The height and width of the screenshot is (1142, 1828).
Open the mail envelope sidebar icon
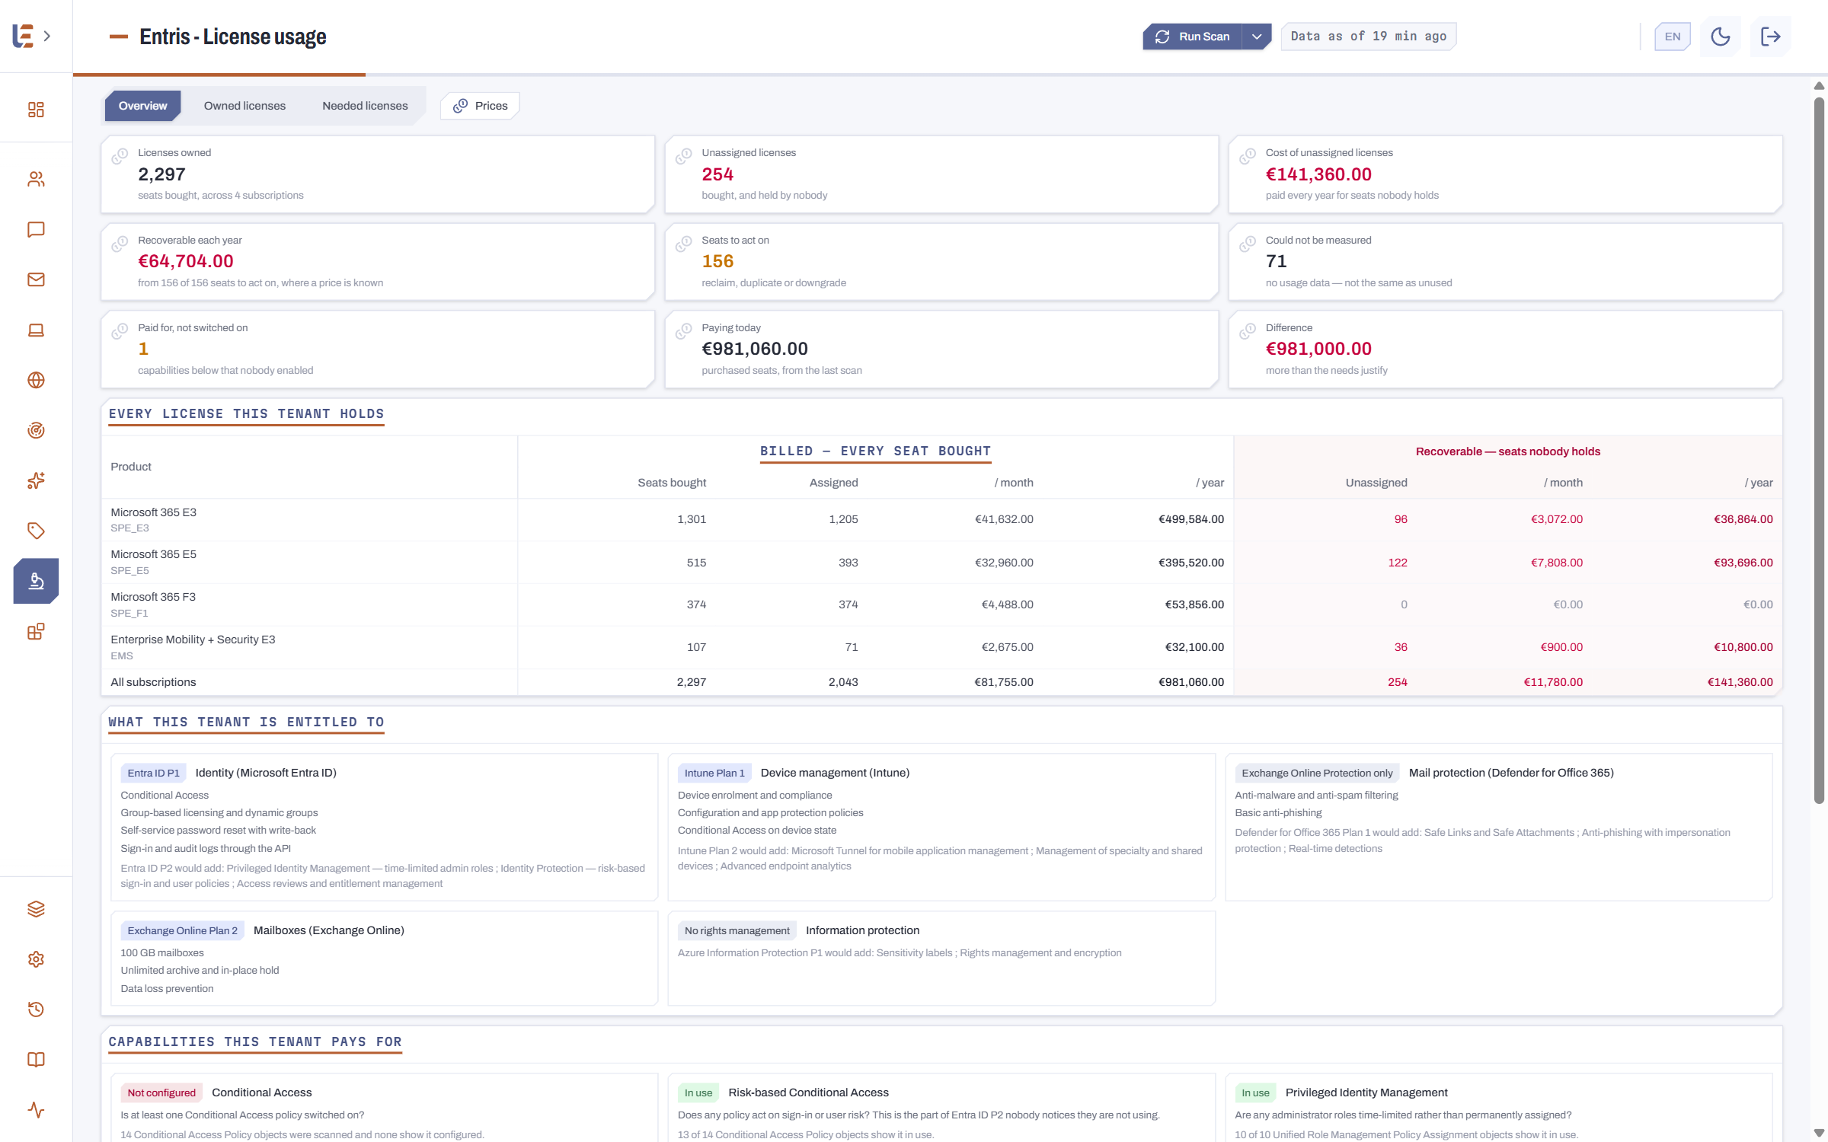click(36, 279)
